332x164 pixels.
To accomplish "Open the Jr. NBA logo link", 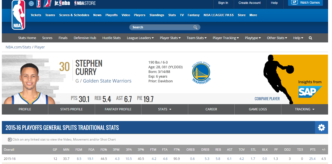I will tap(62, 3).
